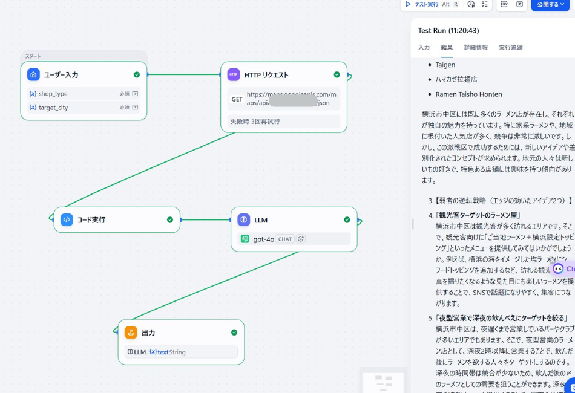Expand the GET method selector on HTTP node
The image size is (575, 393).
pyautogui.click(x=237, y=99)
